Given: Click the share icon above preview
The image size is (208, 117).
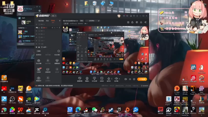Looking at the screenshot, I should [x=145, y=22].
